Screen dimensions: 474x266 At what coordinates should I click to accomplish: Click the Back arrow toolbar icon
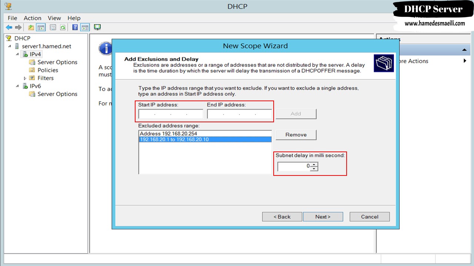[9, 27]
